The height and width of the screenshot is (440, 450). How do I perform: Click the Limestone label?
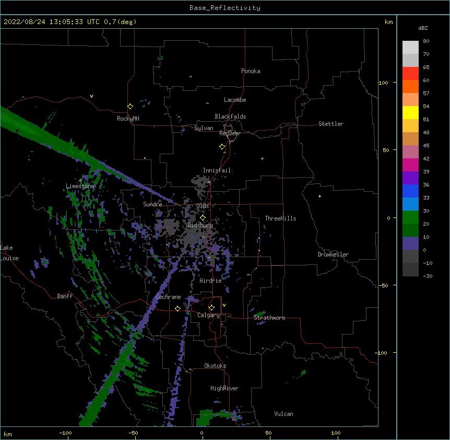(80, 186)
